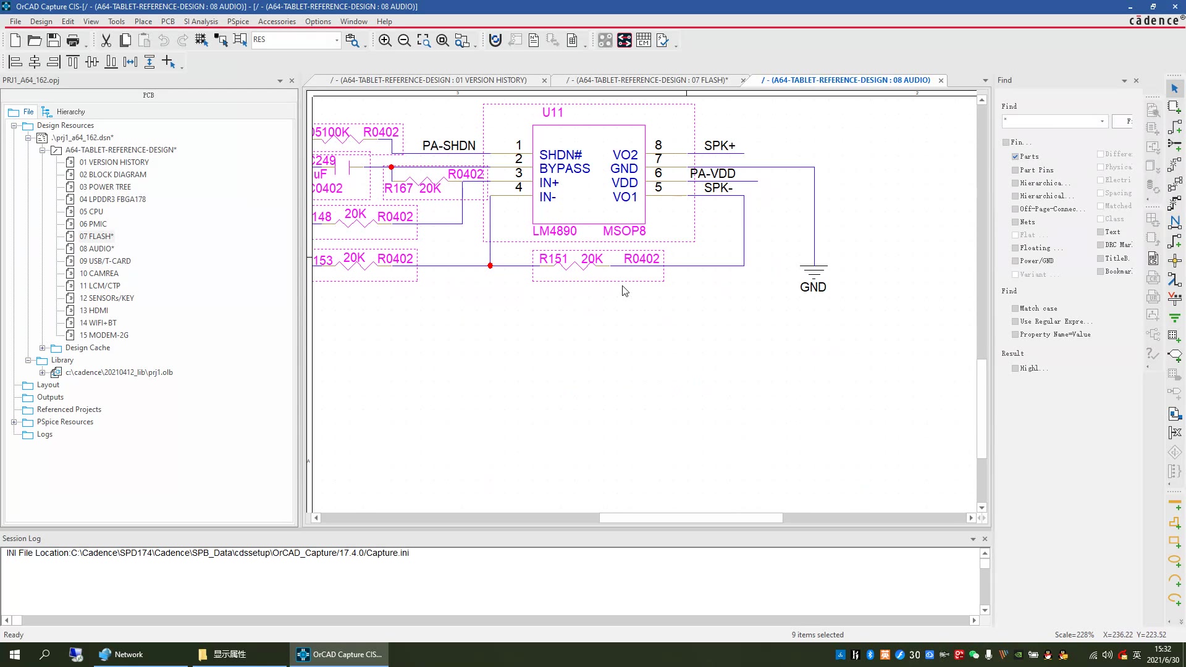Viewport: 1186px width, 667px height.
Task: Click the Print toolbar icon
Action: [73, 41]
